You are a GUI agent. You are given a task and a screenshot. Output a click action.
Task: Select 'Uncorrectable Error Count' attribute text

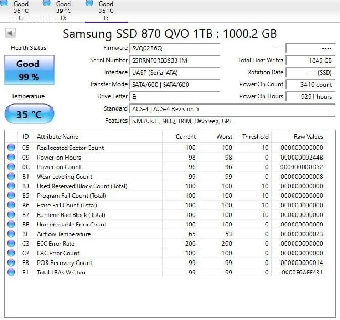(x=72, y=225)
